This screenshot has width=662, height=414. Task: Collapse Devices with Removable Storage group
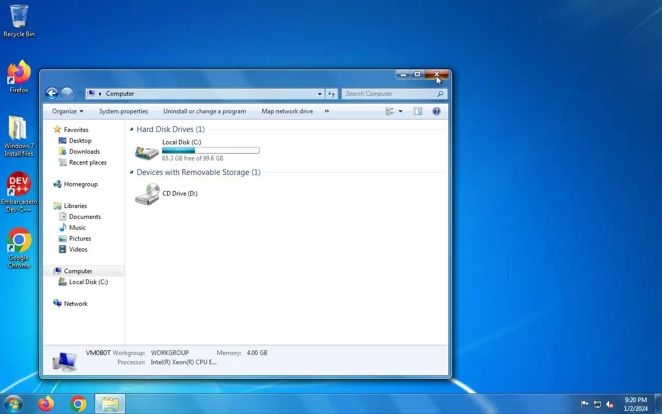[131, 172]
